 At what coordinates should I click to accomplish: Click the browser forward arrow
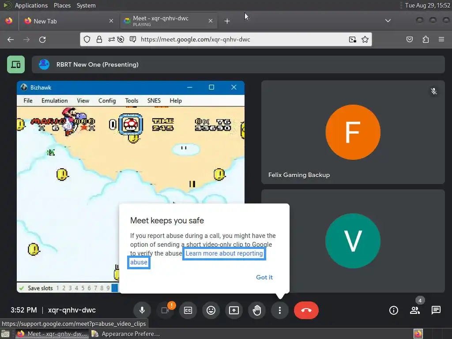point(26,39)
